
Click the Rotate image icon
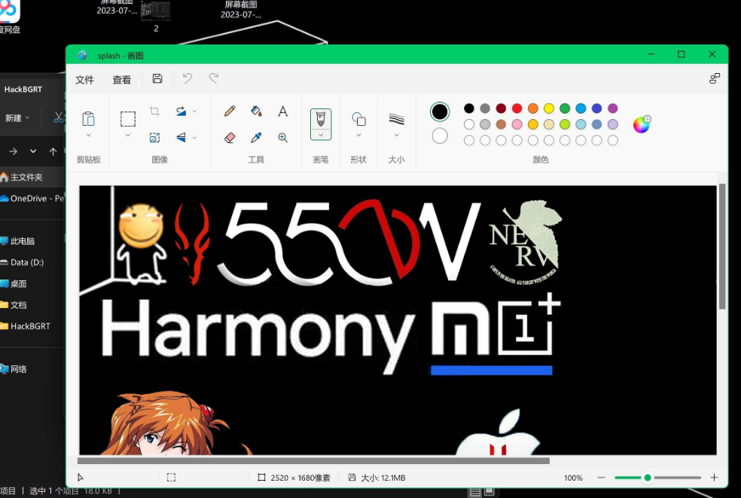coord(181,112)
